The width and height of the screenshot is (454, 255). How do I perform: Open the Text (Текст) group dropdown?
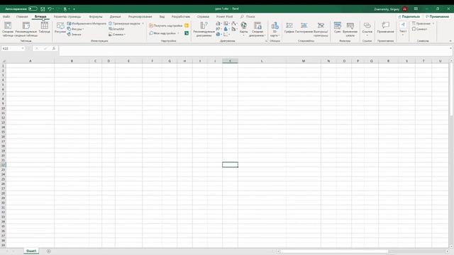[403, 29]
